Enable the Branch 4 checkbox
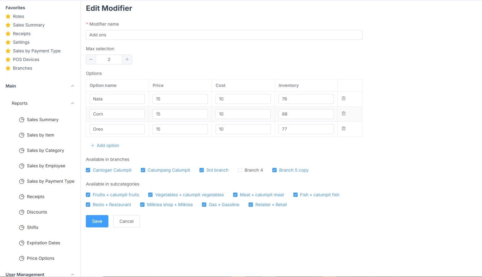The height and width of the screenshot is (277, 482). [240, 170]
